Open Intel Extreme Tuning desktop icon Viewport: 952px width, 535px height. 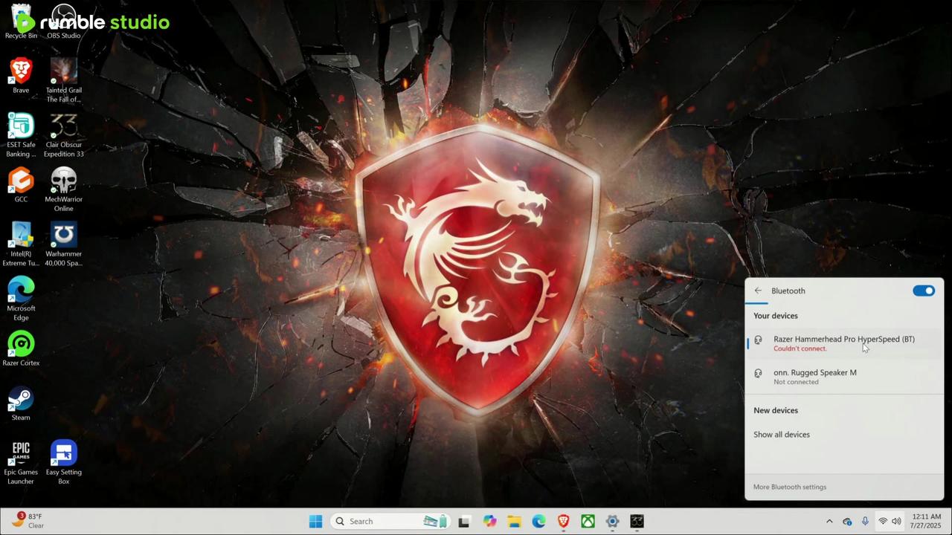tap(21, 244)
